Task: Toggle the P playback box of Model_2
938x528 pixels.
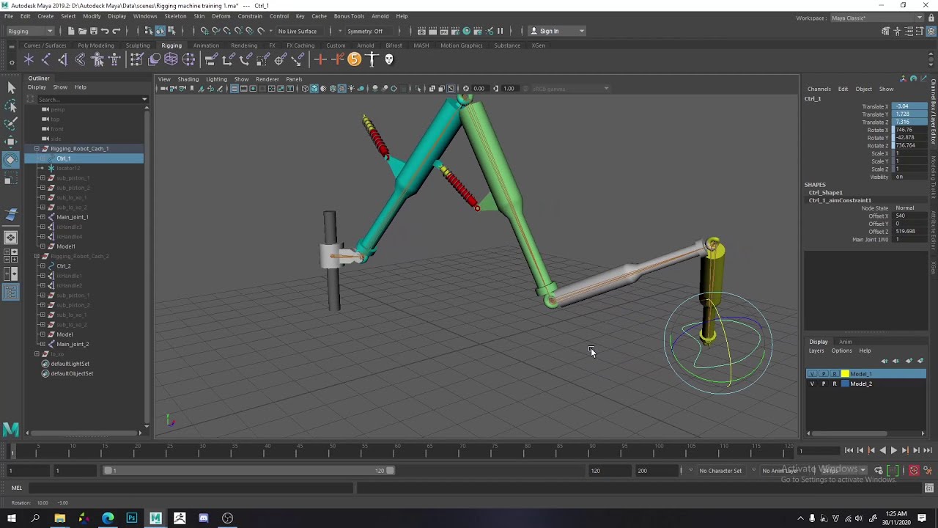Action: [x=823, y=384]
